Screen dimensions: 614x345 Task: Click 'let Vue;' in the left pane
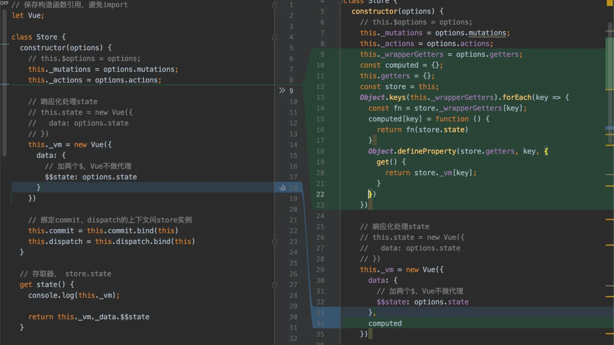tap(28, 16)
